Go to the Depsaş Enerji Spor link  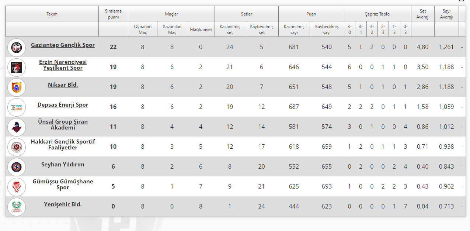click(63, 105)
